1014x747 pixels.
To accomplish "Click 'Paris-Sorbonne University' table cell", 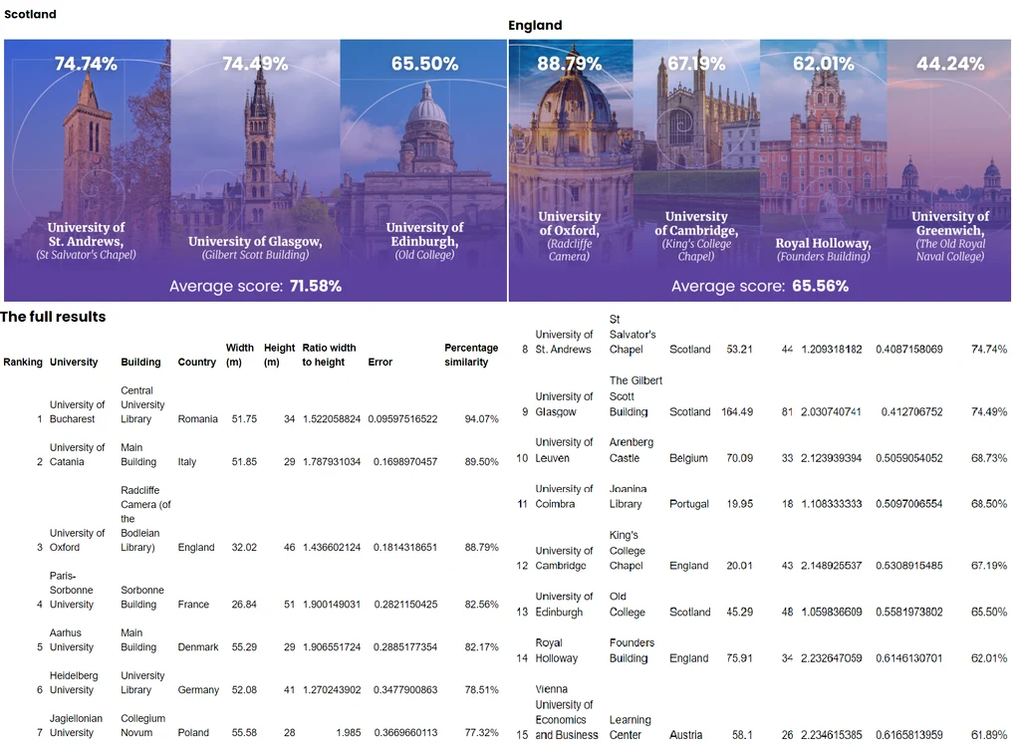I will click(71, 590).
